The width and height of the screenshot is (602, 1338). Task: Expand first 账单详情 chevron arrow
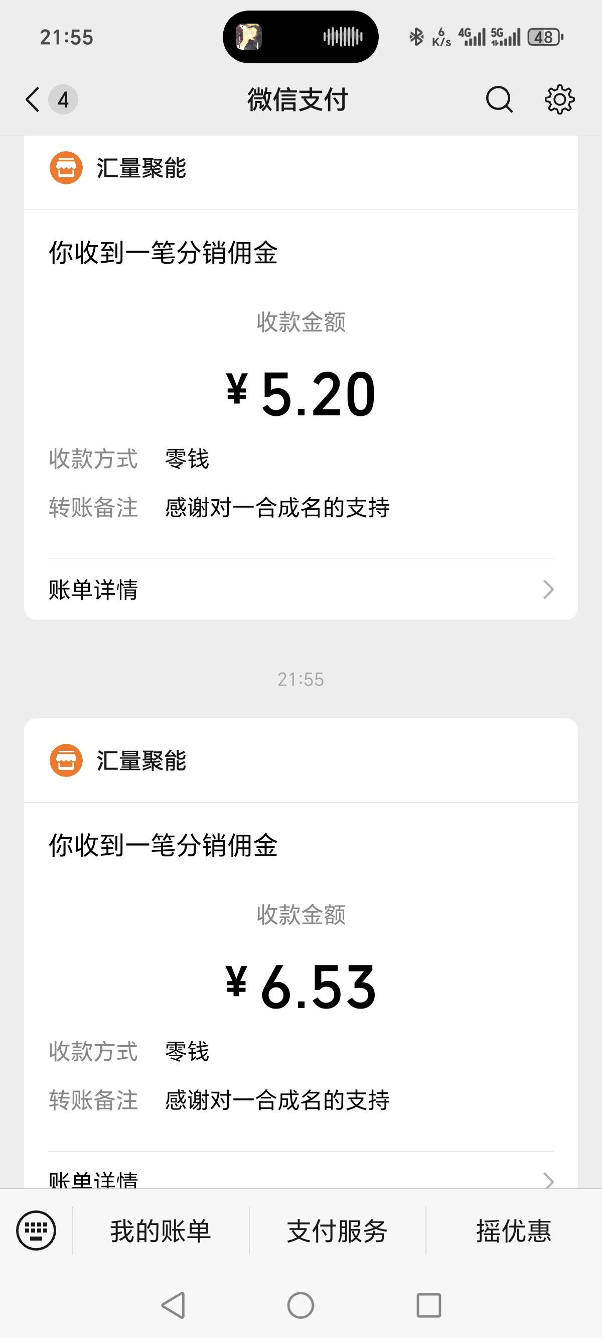pos(548,590)
